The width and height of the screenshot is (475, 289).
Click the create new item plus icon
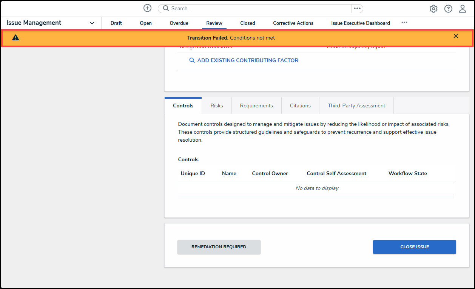(147, 8)
